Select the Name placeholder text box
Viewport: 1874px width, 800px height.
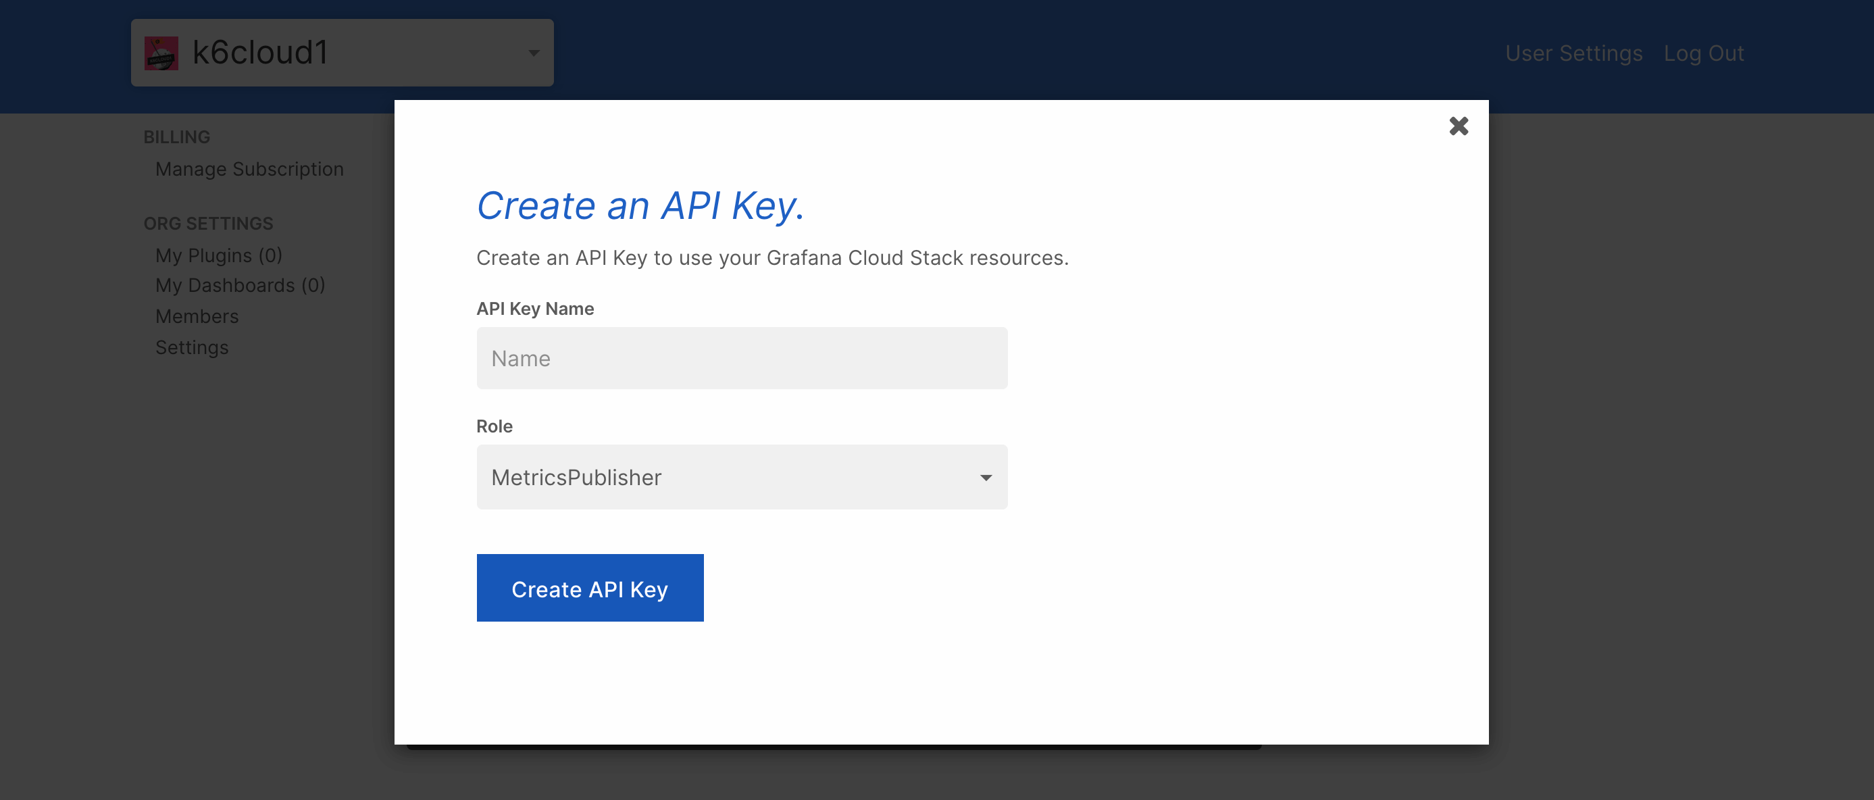click(x=741, y=357)
